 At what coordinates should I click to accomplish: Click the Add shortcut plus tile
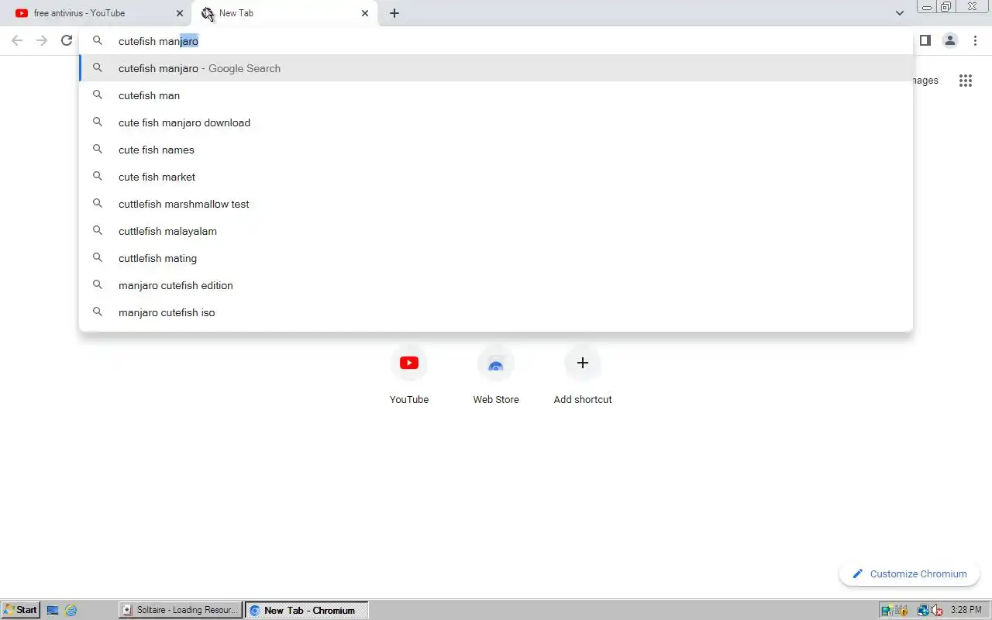pyautogui.click(x=583, y=376)
